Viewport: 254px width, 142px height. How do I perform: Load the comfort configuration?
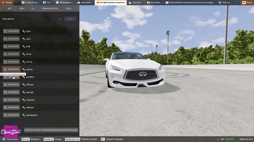[x=12, y=77]
